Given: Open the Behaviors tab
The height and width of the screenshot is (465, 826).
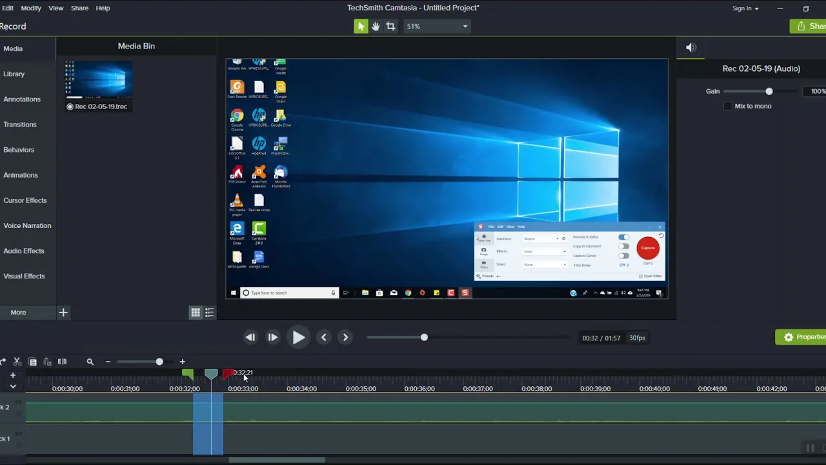Looking at the screenshot, I should coord(27,149).
